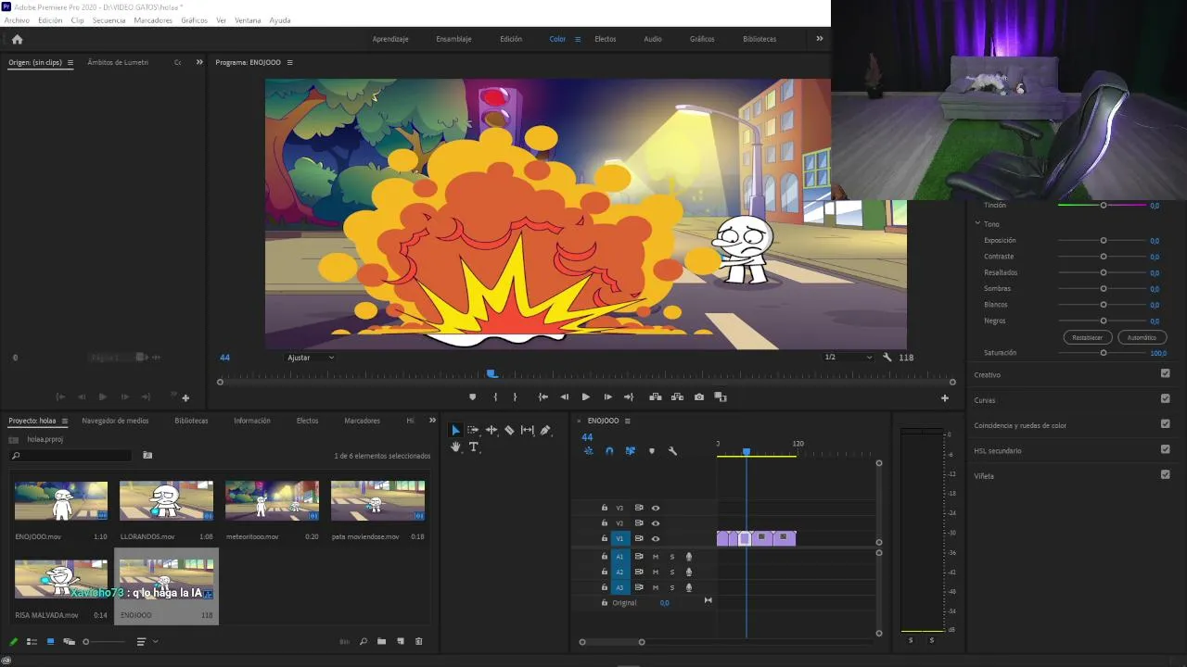Image resolution: width=1187 pixels, height=667 pixels.
Task: Toggle timeline snap magnet
Action: coord(609,451)
